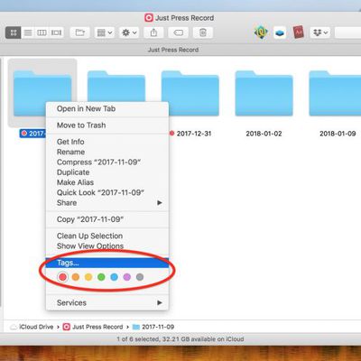Click the trash Delete toolbar icon

coord(203,32)
